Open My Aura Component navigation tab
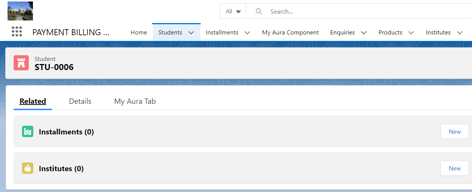Image resolution: width=472 pixels, height=192 pixels. [290, 33]
